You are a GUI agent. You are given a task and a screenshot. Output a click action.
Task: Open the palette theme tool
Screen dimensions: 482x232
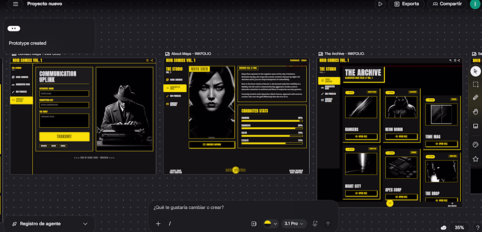tap(475, 145)
